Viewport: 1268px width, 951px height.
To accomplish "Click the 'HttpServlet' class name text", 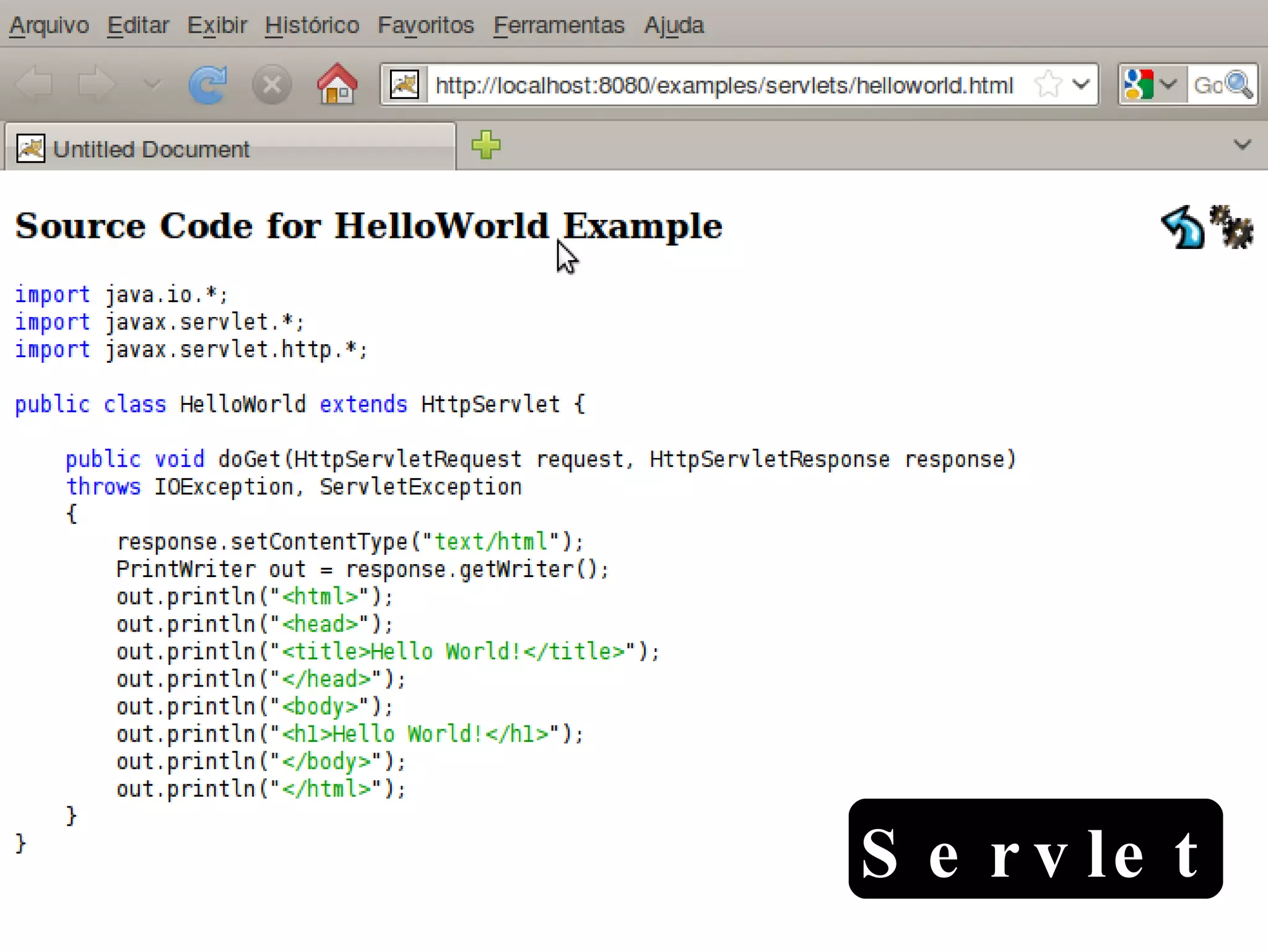I will [490, 404].
